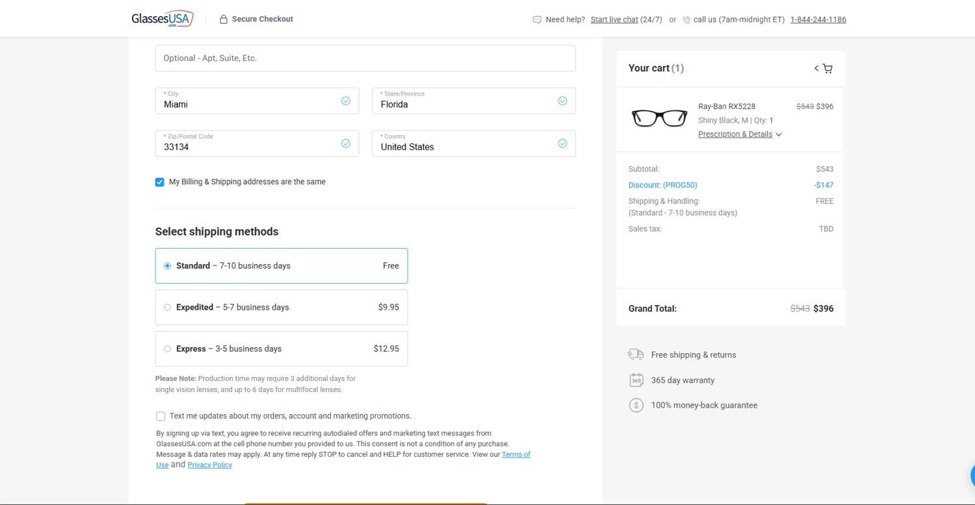Click the City field checkmark icon
The height and width of the screenshot is (505, 975).
pos(346,101)
